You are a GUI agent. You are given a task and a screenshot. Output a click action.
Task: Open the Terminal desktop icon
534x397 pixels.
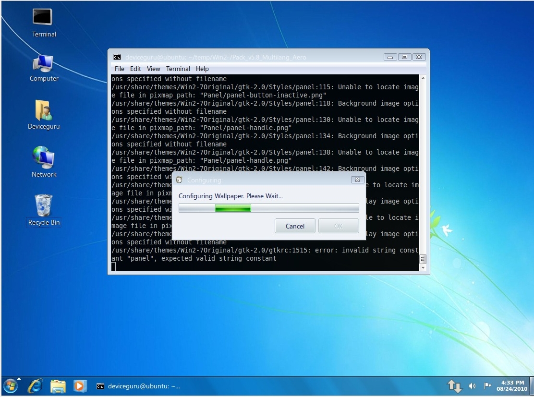43,23
